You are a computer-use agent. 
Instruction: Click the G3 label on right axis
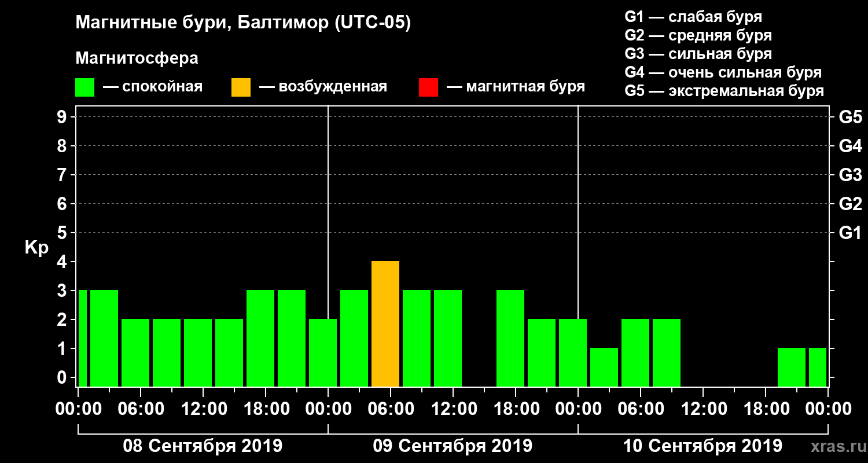click(850, 175)
